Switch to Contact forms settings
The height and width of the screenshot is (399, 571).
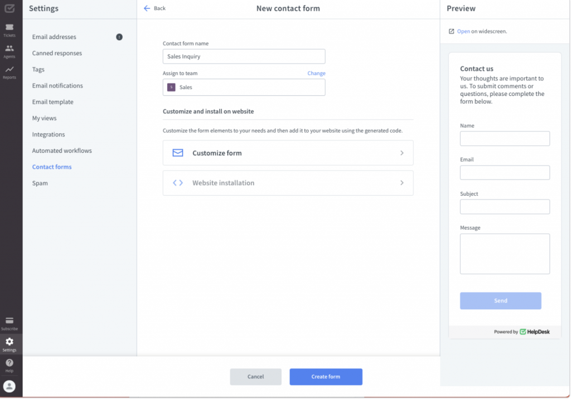click(52, 167)
